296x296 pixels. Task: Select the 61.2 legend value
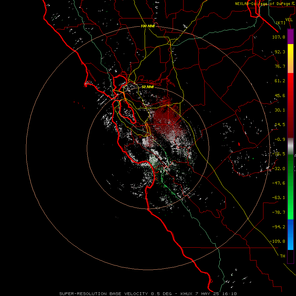(x=280, y=81)
